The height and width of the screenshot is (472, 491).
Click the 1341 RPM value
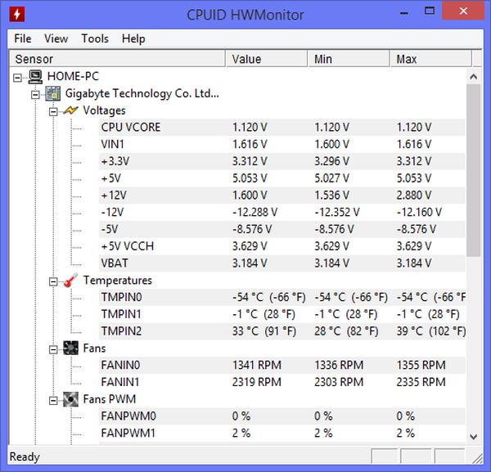coord(256,366)
